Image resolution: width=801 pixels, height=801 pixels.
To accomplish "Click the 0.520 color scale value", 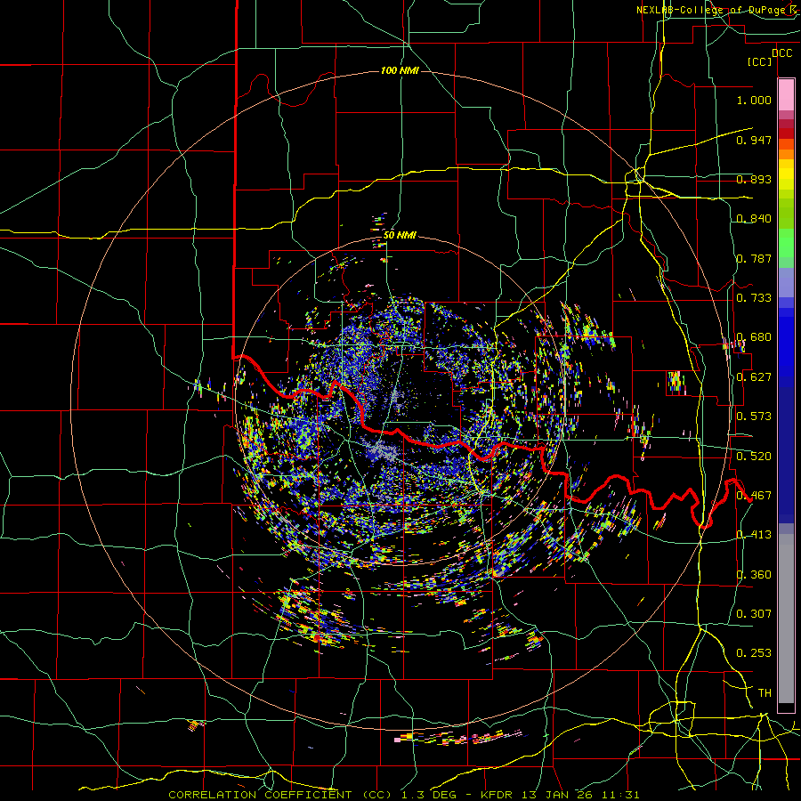I will (754, 457).
